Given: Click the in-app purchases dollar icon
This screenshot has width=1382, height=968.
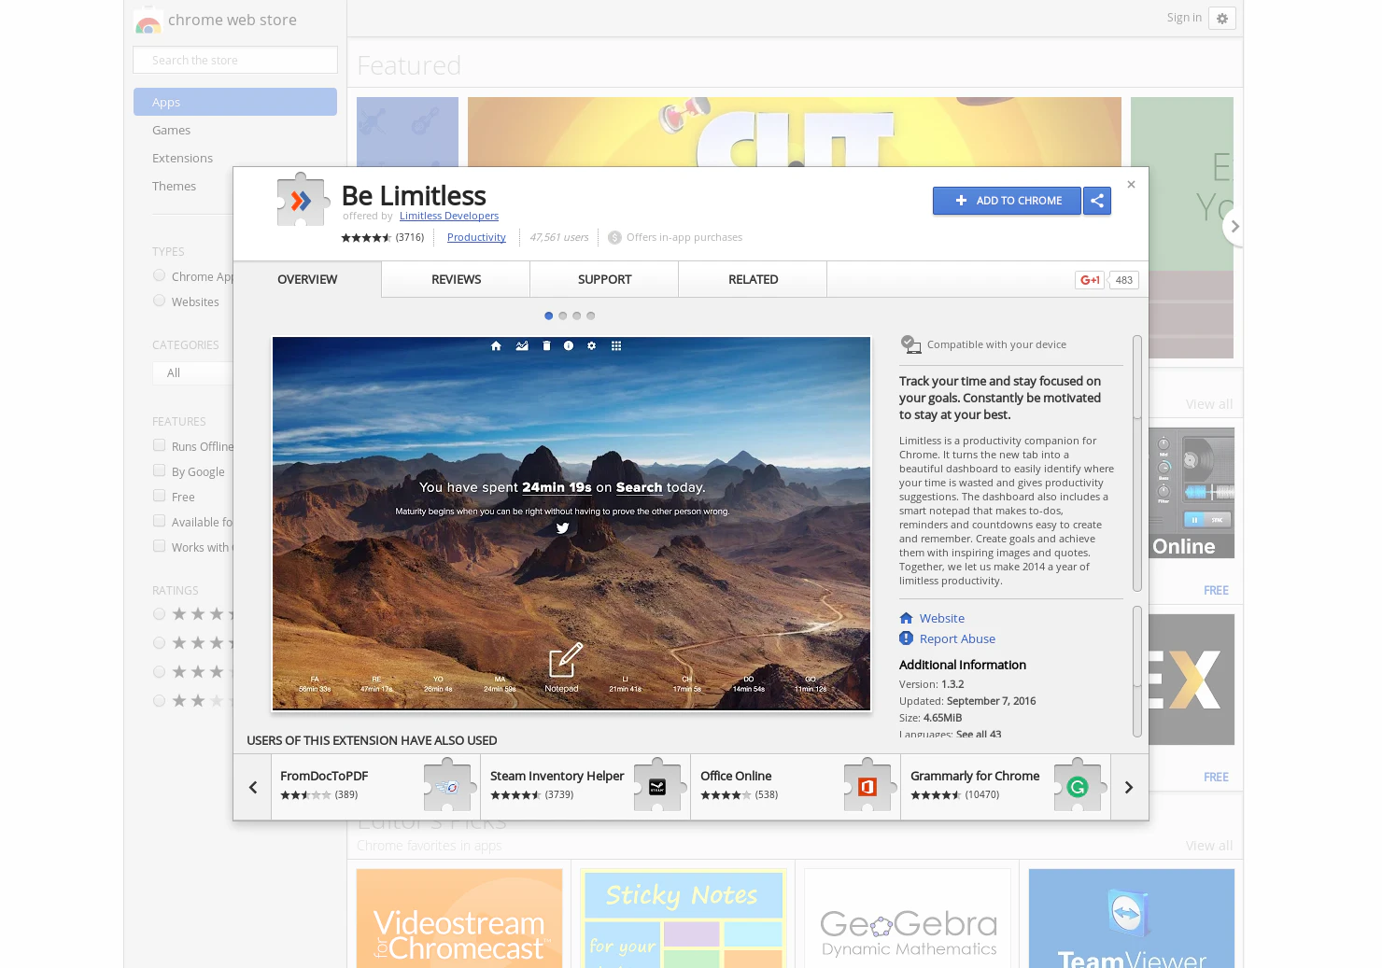Looking at the screenshot, I should pyautogui.click(x=614, y=237).
